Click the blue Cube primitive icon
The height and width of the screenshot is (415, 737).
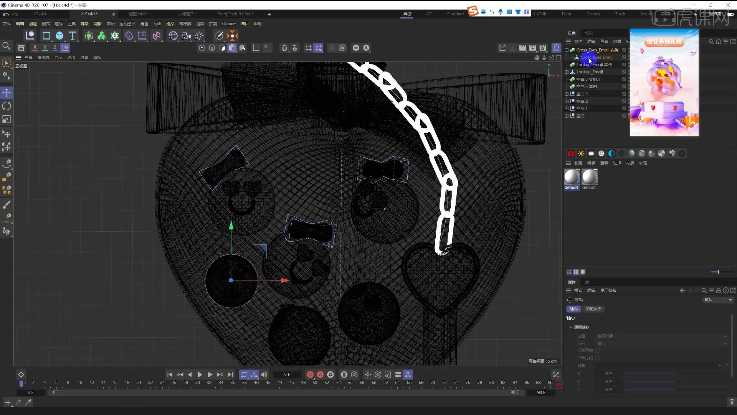point(59,35)
